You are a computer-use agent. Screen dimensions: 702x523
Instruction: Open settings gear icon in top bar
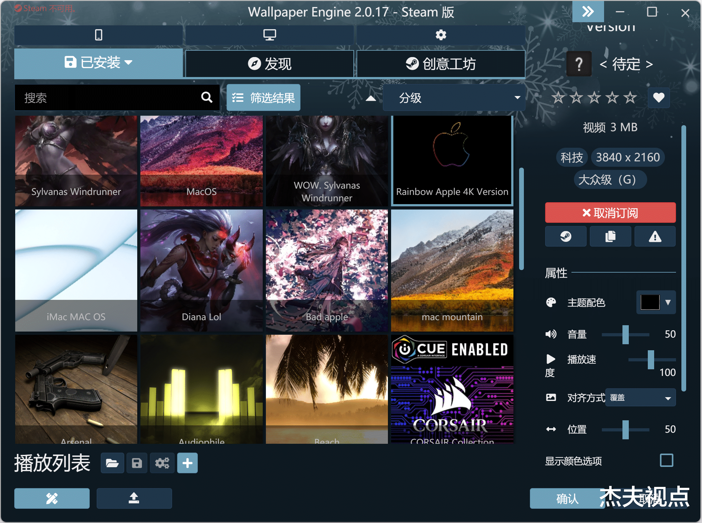coord(441,35)
